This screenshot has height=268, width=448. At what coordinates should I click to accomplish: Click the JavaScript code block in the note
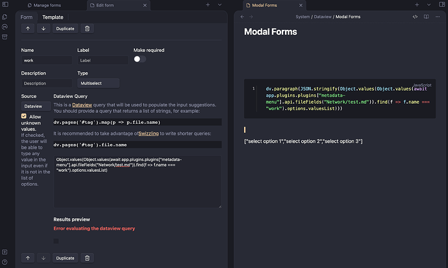pos(340,99)
